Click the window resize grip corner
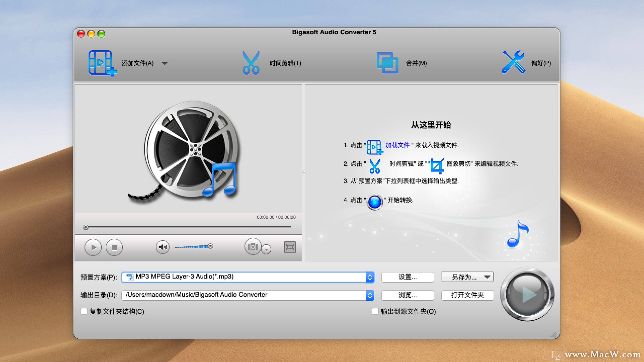This screenshot has width=644, height=362. pyautogui.click(x=553, y=335)
